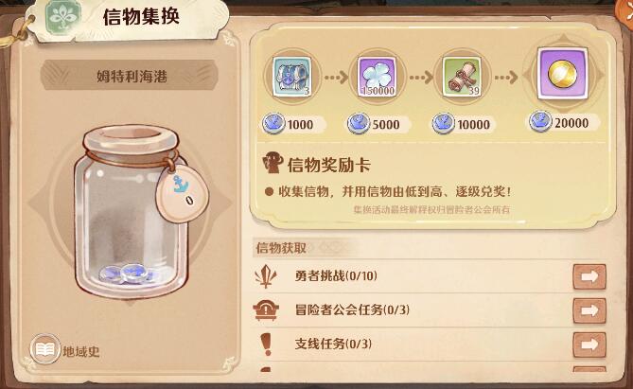This screenshot has width=633, height=389.
Task: Select the 信物集换 title tab
Action: click(141, 17)
